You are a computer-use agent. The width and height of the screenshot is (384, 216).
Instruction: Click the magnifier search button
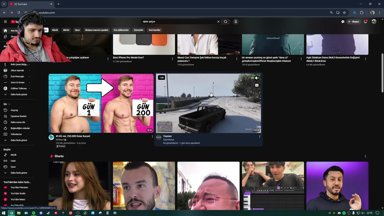tap(226, 22)
